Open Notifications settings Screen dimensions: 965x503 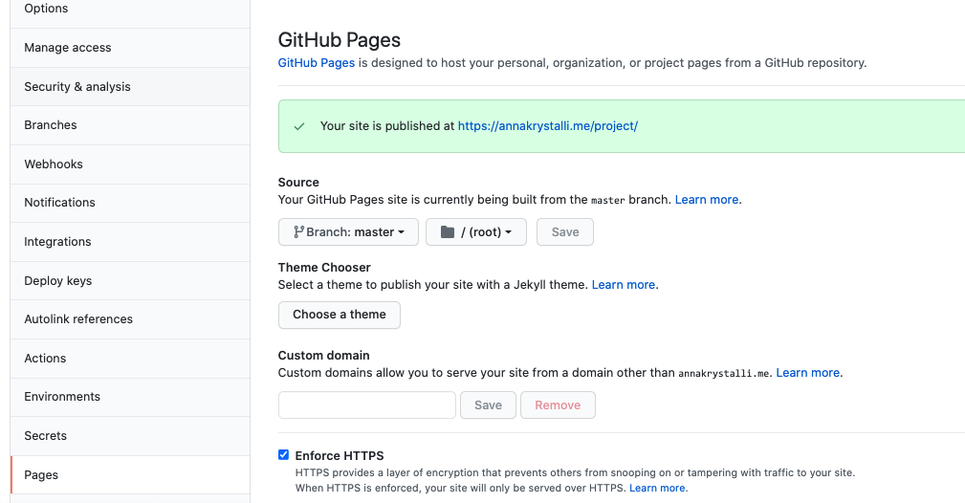coord(130,203)
